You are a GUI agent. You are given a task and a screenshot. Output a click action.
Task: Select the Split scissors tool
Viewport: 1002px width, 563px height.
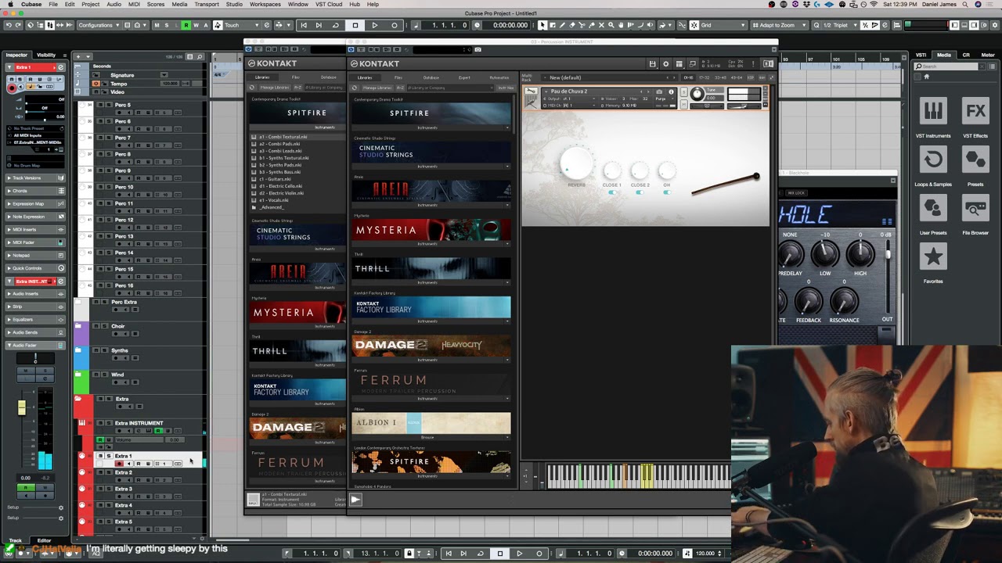582,25
